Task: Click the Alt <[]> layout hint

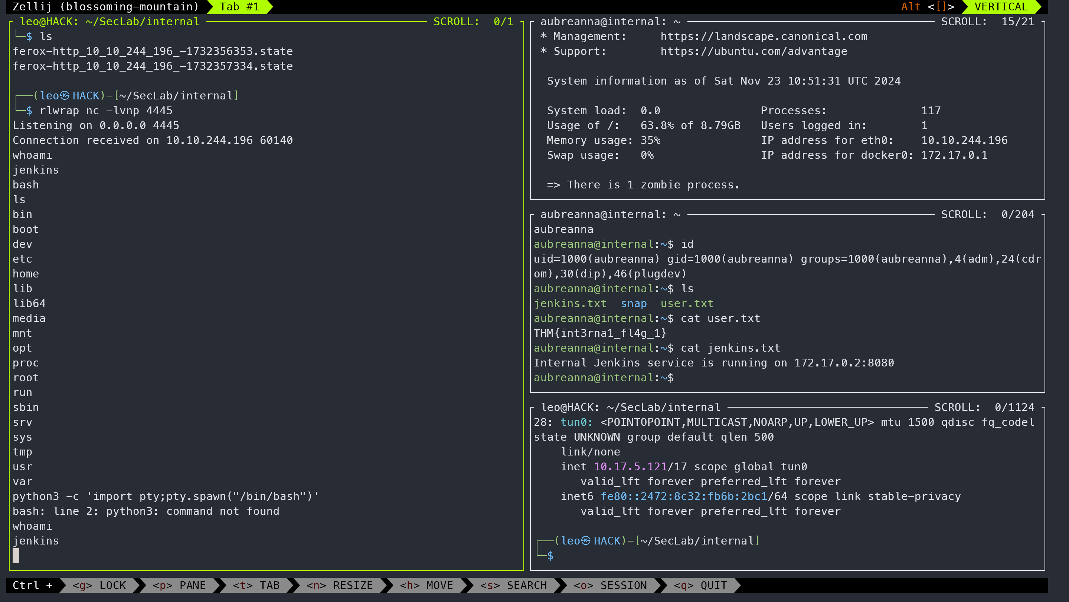Action: [927, 7]
